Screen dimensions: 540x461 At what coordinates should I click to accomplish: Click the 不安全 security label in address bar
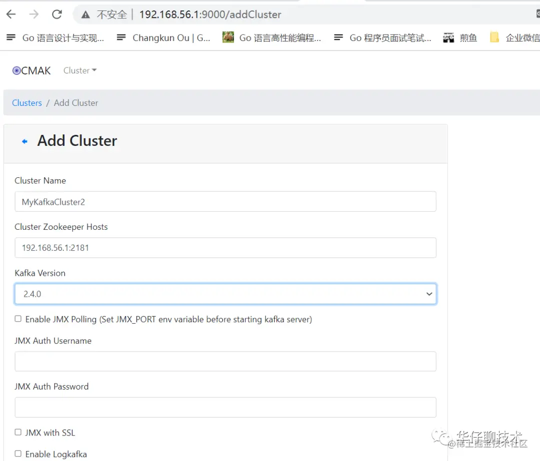point(112,14)
